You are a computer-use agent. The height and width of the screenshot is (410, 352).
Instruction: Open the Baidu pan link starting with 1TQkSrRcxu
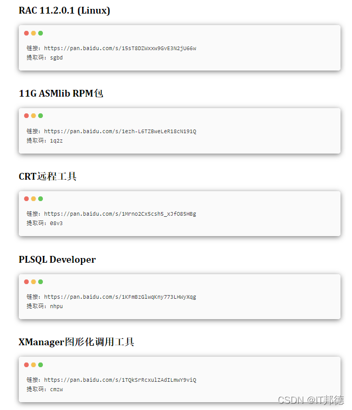pyautogui.click(x=120, y=380)
